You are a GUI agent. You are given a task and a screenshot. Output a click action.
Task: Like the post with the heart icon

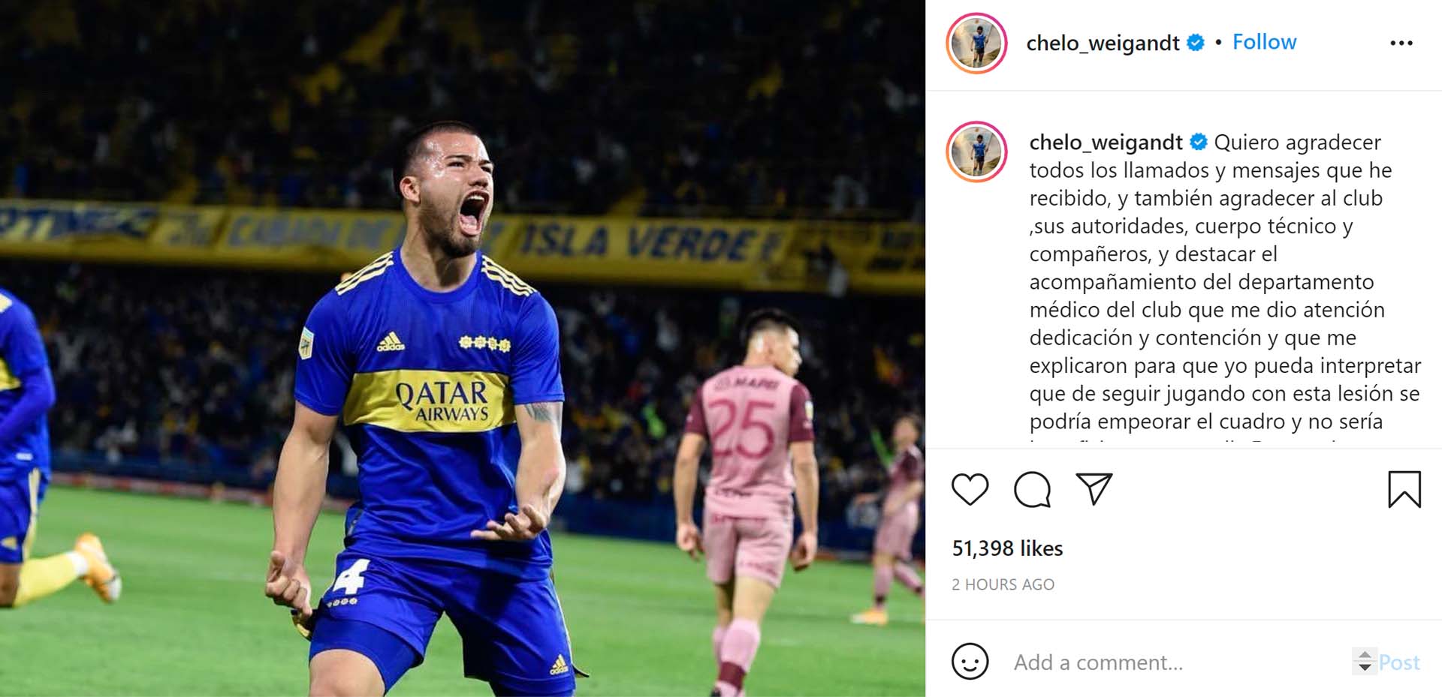[x=970, y=490]
